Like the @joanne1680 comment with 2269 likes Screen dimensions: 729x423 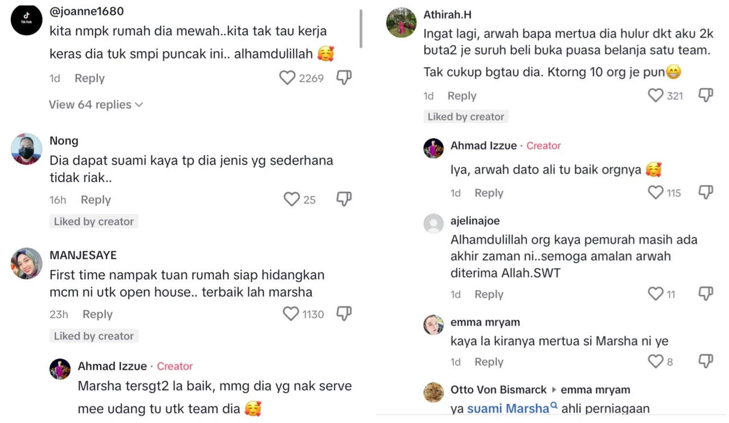(287, 78)
